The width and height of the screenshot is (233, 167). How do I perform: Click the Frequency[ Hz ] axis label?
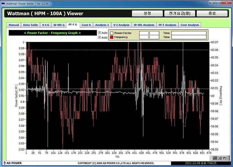[x=221, y=96]
